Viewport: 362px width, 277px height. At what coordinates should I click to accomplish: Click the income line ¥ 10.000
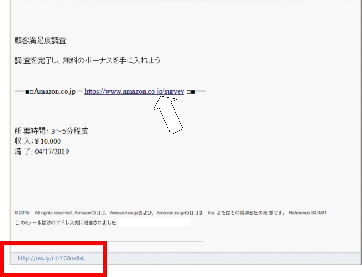tap(38, 141)
